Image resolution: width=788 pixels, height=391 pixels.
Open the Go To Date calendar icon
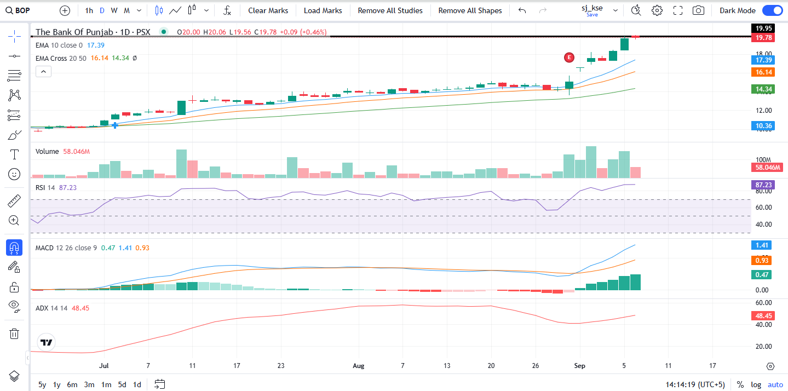pyautogui.click(x=160, y=384)
